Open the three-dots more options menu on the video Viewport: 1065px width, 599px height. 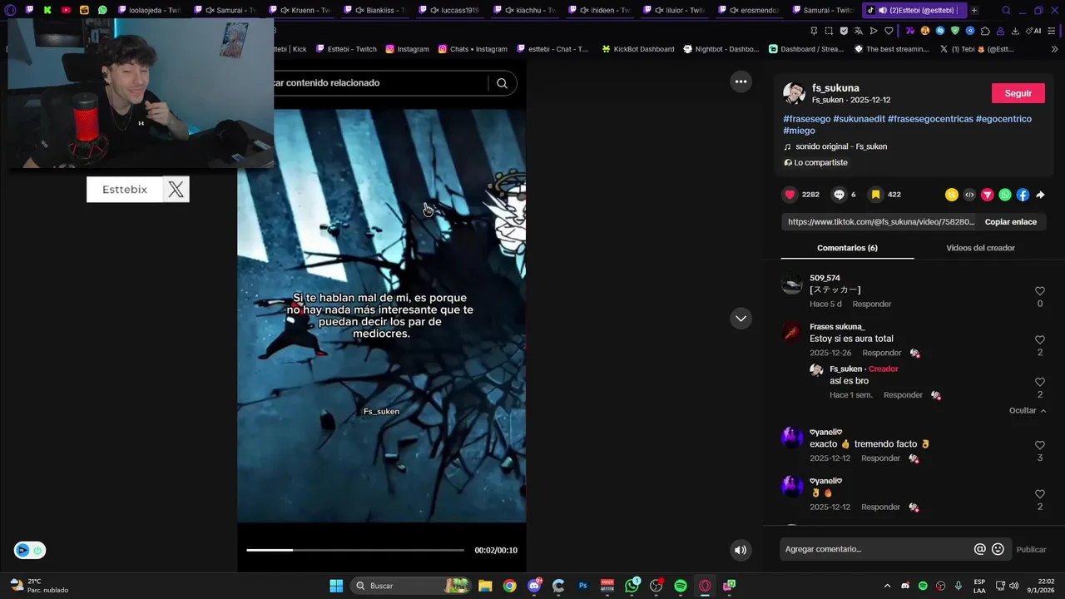coord(741,82)
